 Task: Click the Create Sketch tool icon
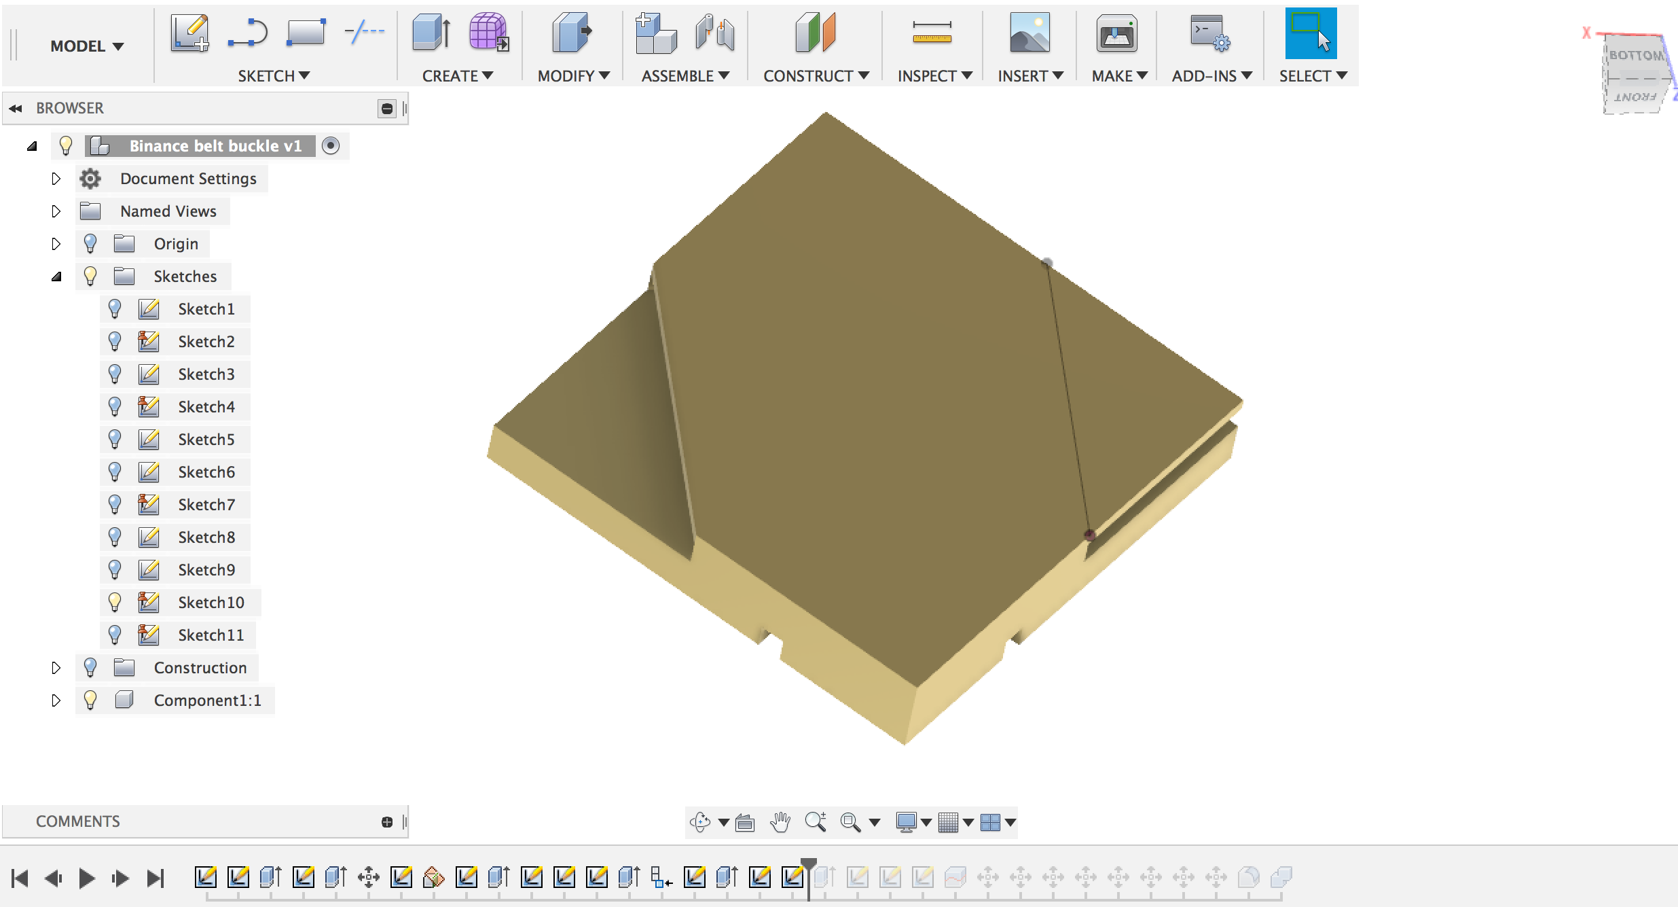pyautogui.click(x=189, y=33)
